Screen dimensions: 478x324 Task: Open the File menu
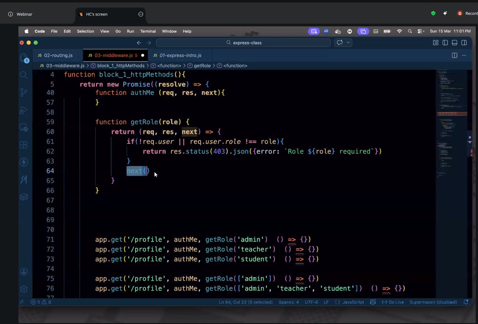pyautogui.click(x=54, y=31)
